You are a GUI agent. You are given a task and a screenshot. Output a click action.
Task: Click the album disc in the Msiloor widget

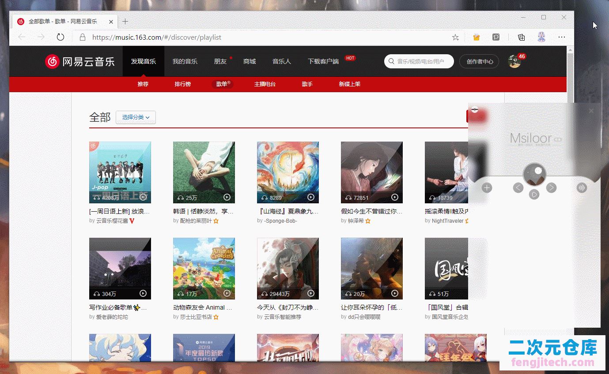click(x=534, y=174)
